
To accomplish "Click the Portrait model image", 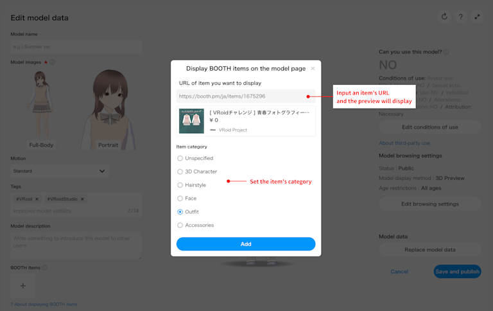I will coord(108,109).
